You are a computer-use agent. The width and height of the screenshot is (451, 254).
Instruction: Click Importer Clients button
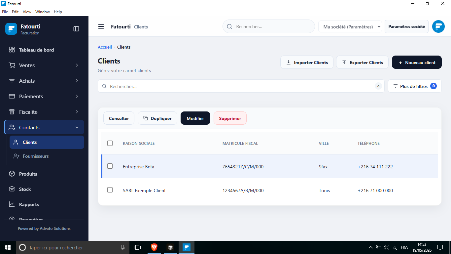(x=307, y=62)
